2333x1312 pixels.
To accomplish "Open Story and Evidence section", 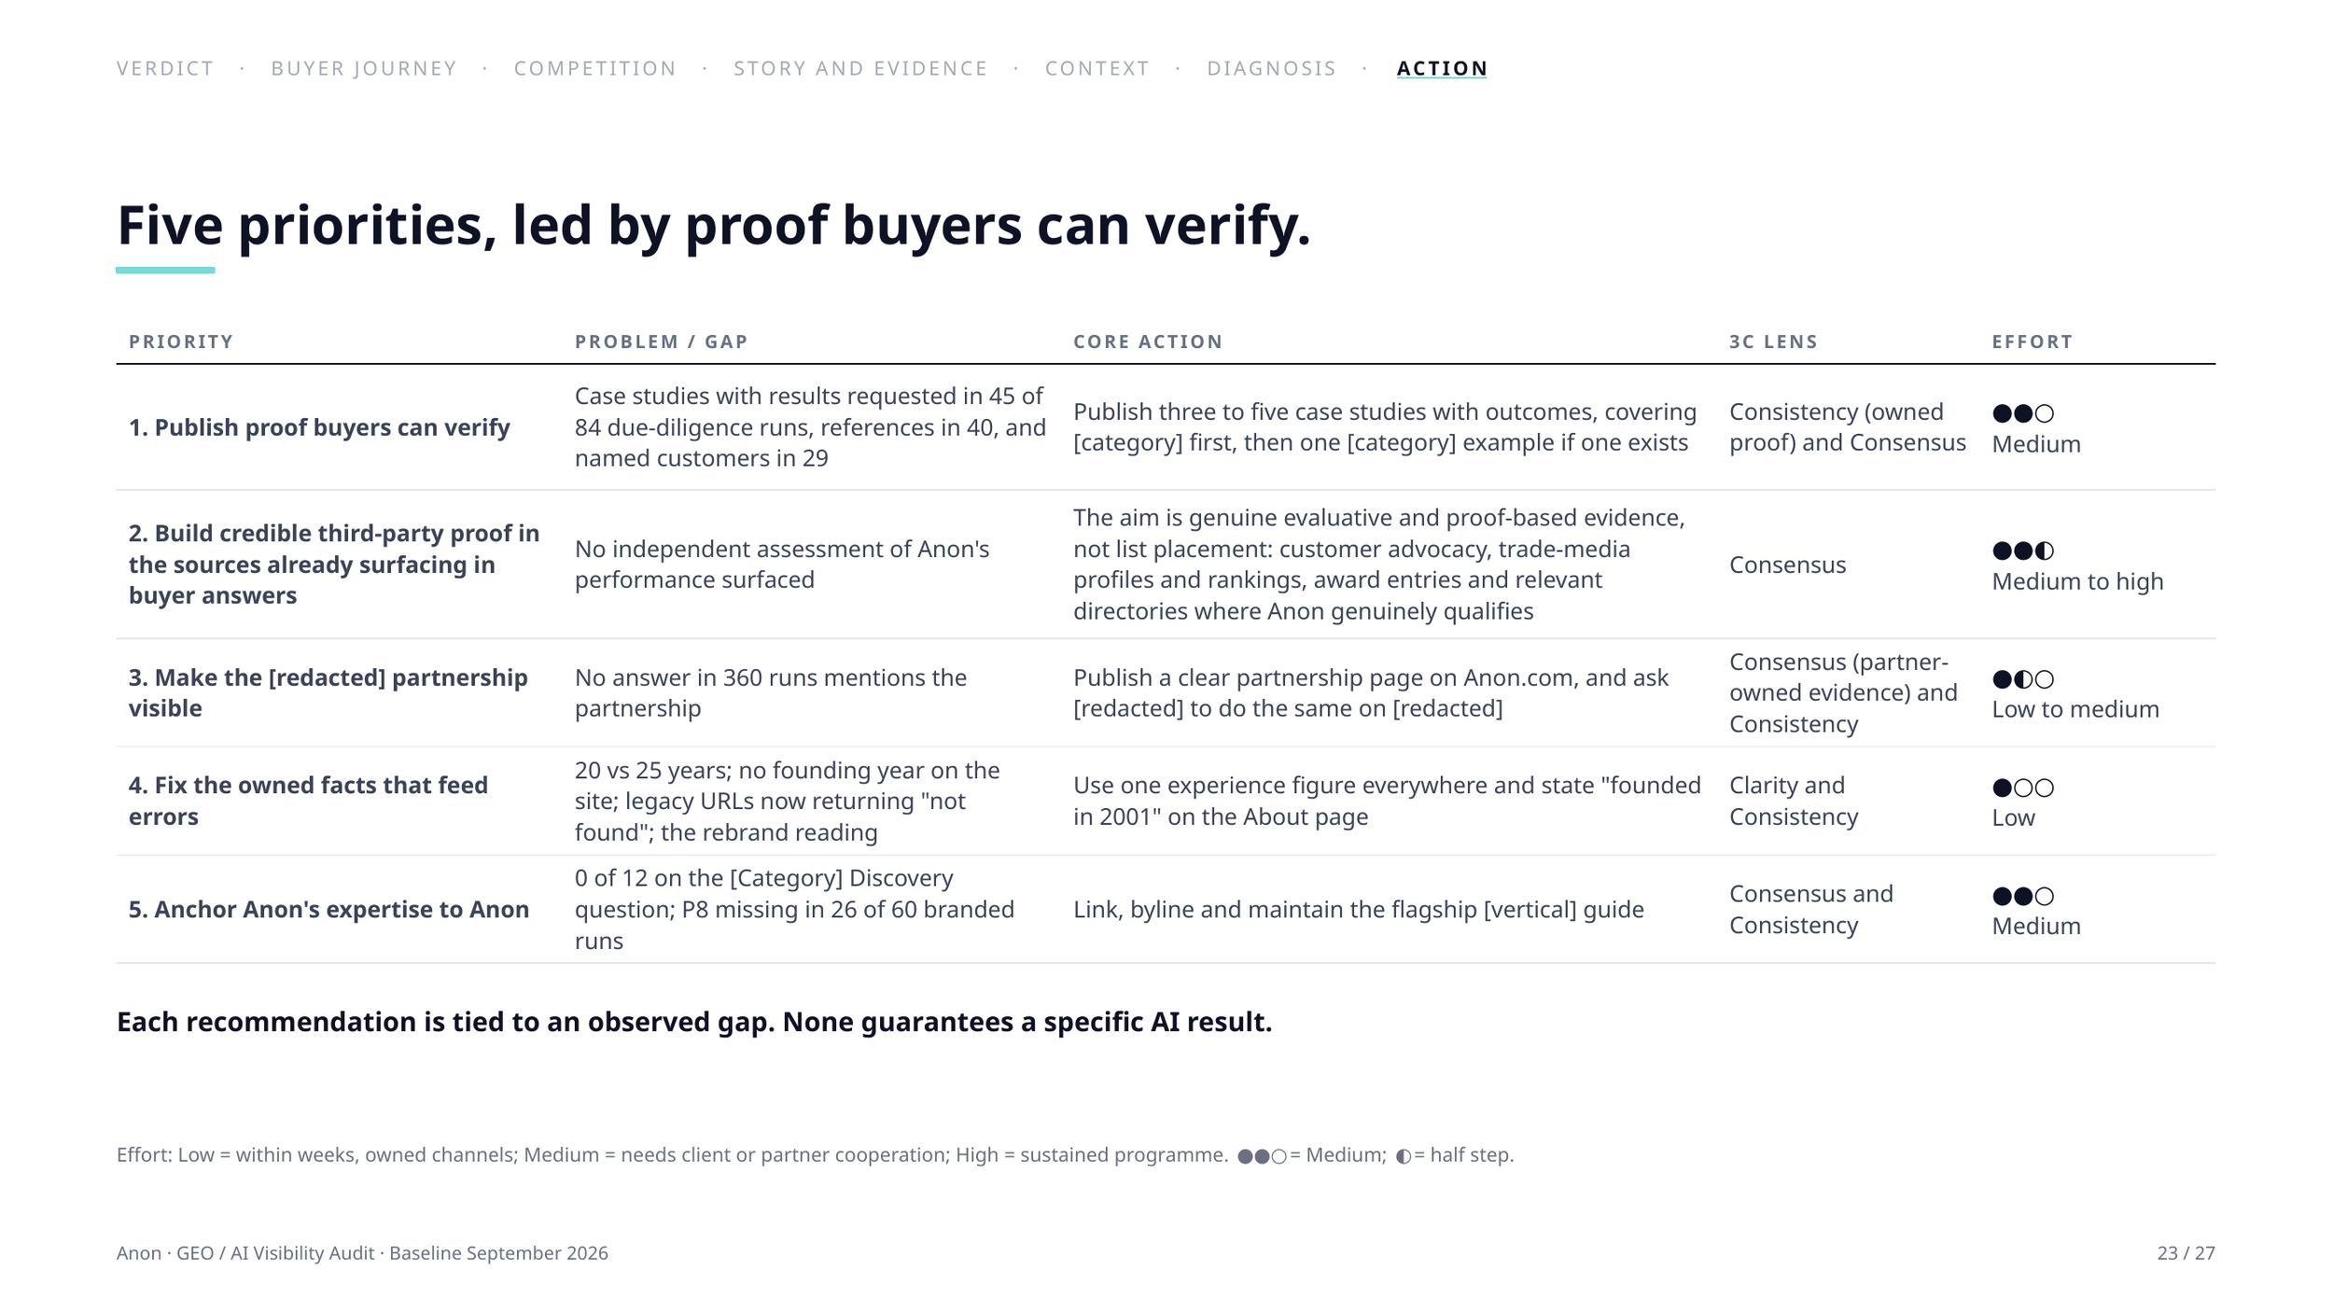I will click(x=860, y=68).
